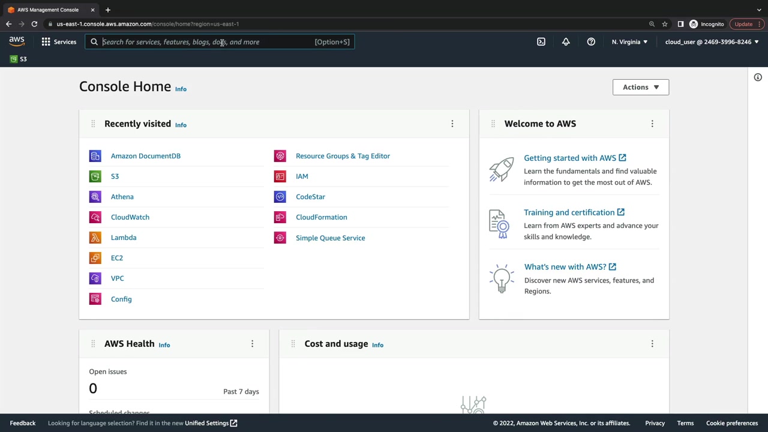
Task: Click the EC2 service icon
Action: click(95, 258)
